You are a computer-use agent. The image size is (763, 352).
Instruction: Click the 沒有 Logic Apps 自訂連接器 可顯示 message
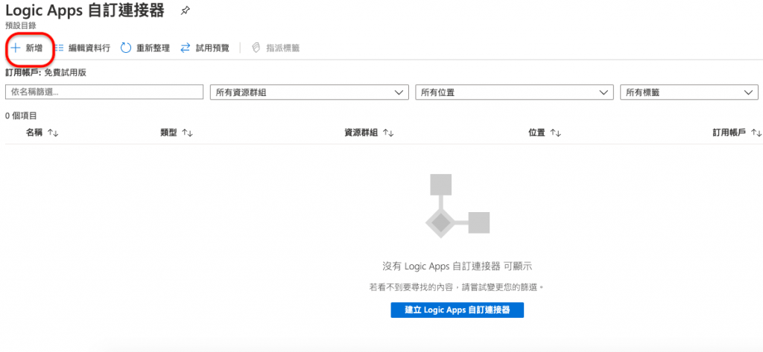[x=458, y=266]
